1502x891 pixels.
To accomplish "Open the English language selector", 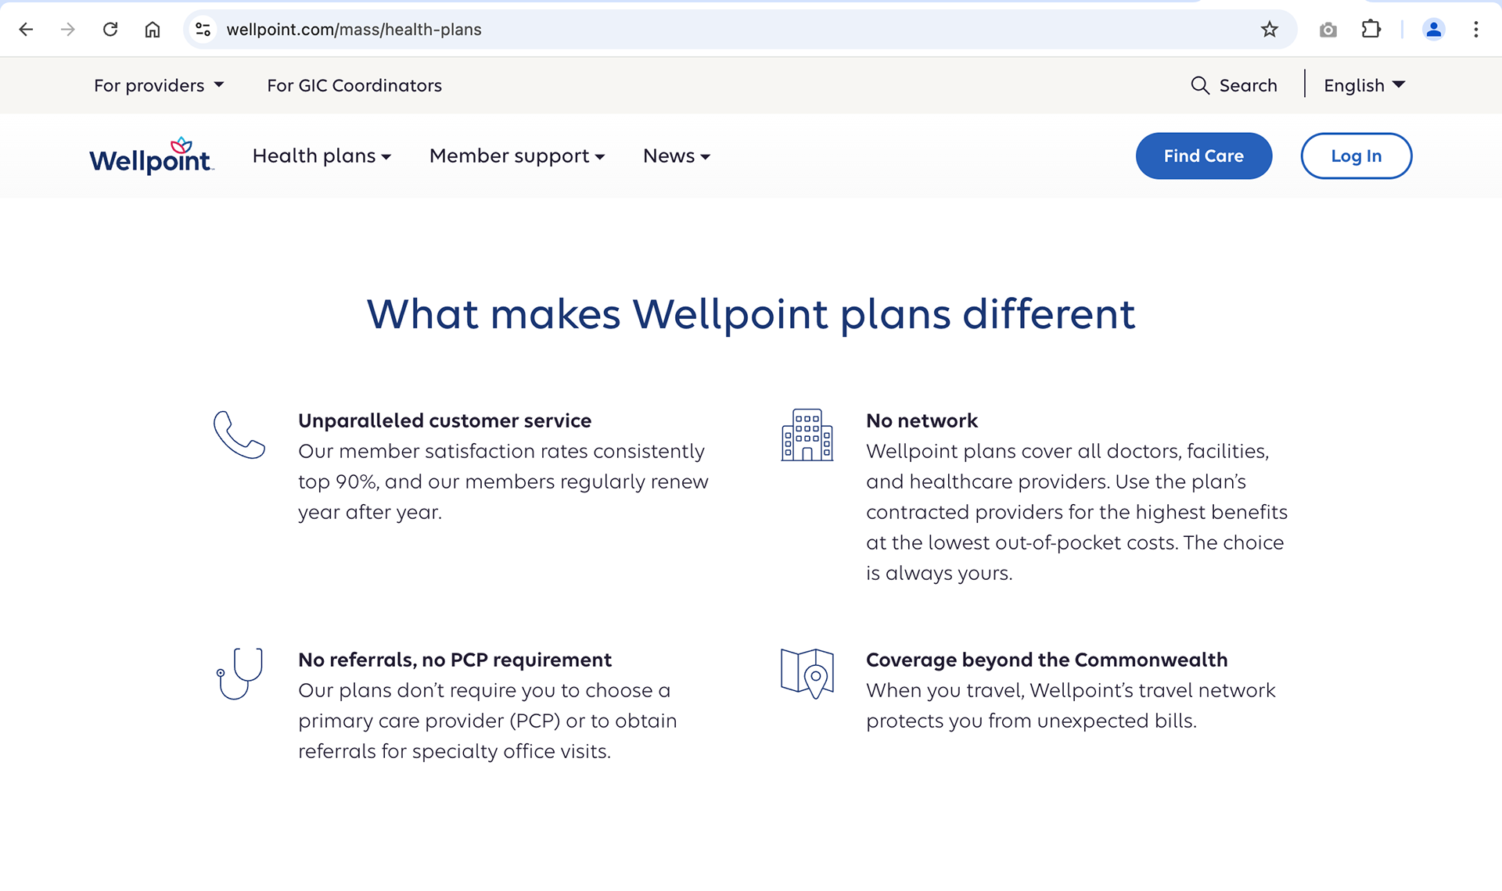I will [1364, 85].
